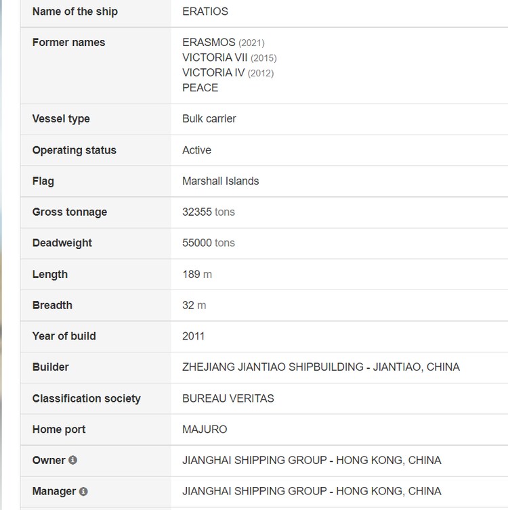Click the info icon next to Owner
508x510 pixels.
[73, 460]
